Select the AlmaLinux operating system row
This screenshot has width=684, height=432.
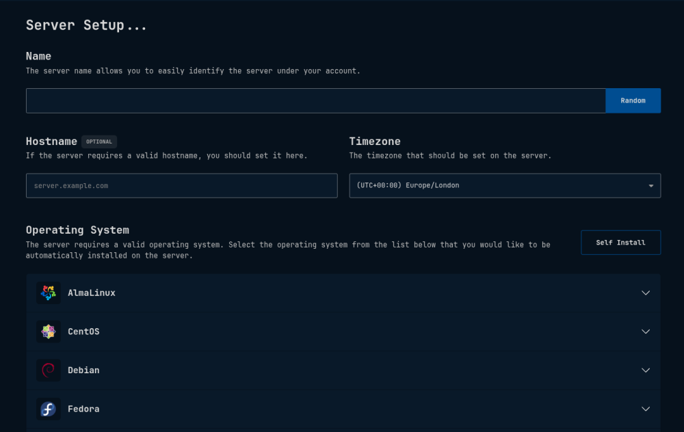[x=343, y=293]
